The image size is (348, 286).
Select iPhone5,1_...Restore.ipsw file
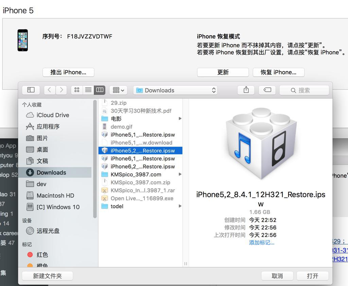point(140,135)
